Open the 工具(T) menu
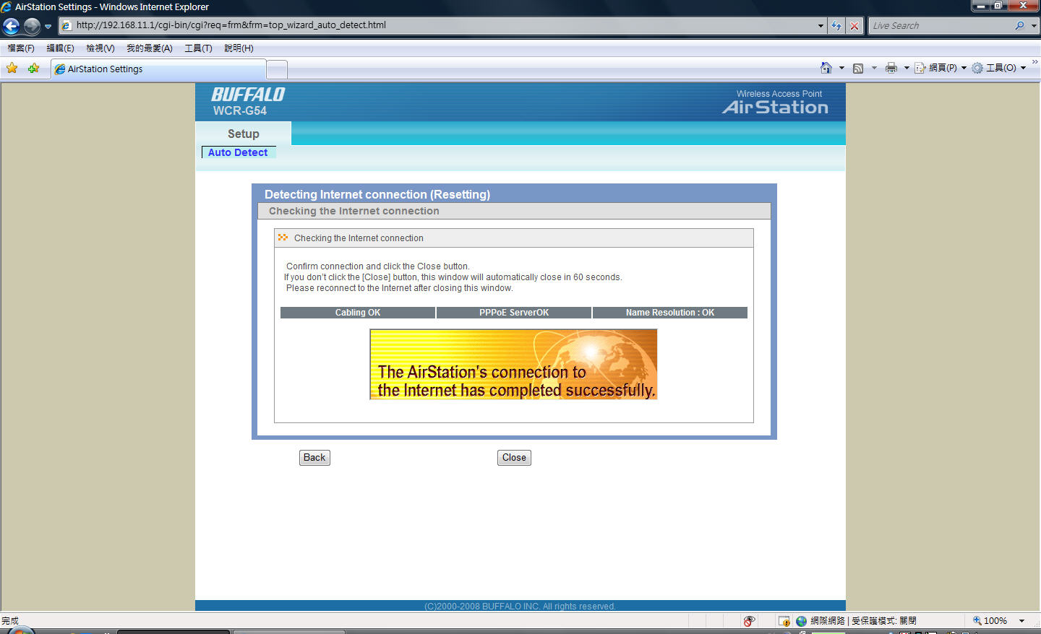This screenshot has width=1041, height=634. 198,48
